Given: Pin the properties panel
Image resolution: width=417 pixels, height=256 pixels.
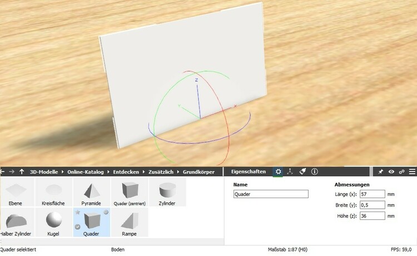Looking at the screenshot, I should click(380, 171).
